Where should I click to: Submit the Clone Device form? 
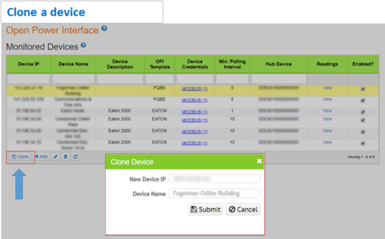(205, 209)
